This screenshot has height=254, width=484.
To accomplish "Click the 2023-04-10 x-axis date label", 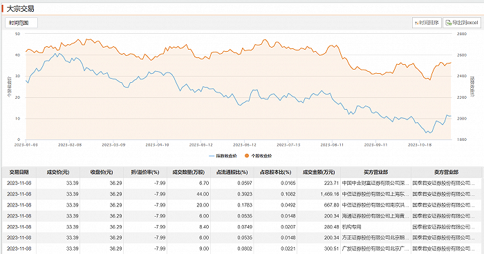I will 157,145.
